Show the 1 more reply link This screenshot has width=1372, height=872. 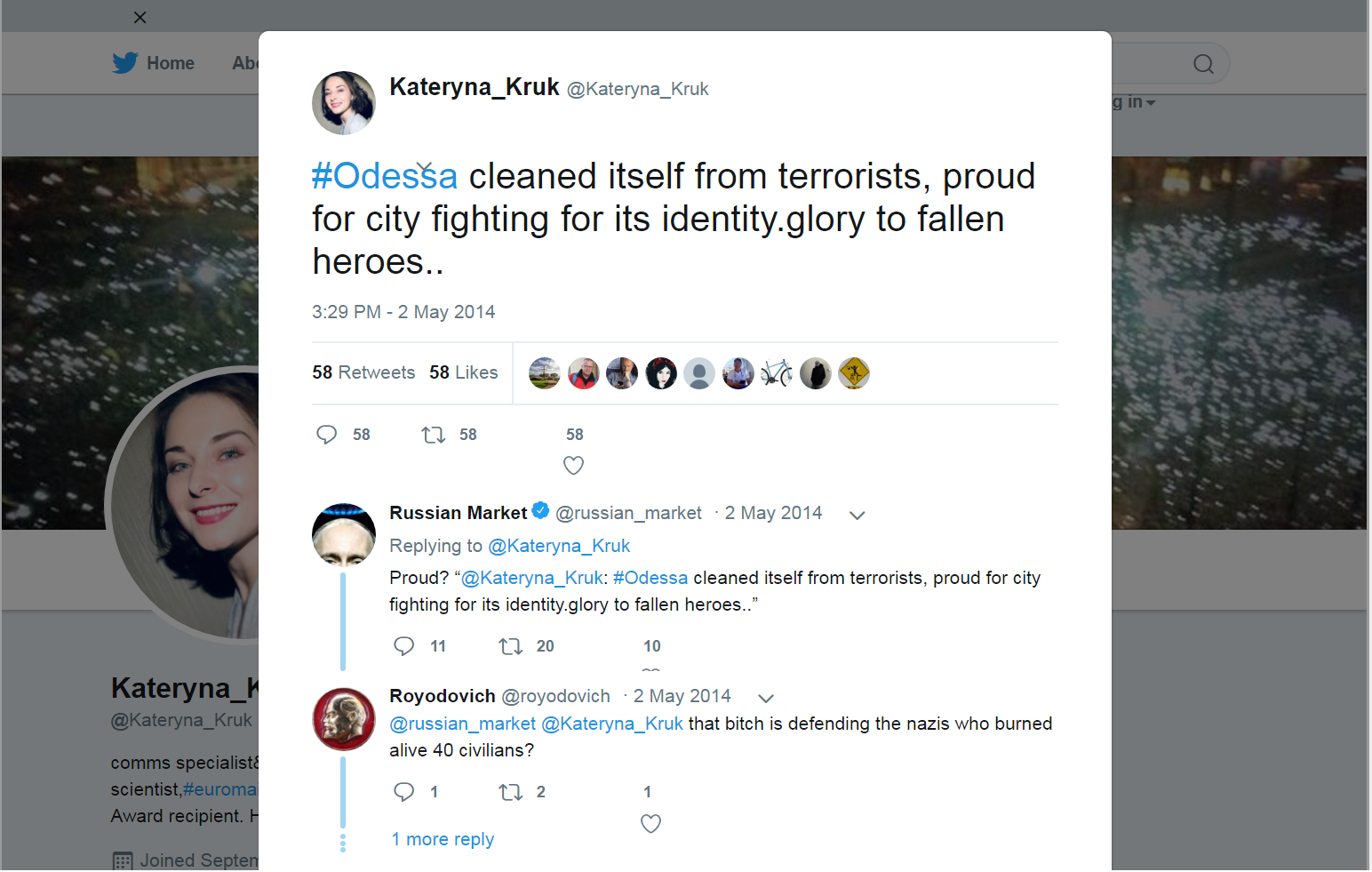[443, 839]
